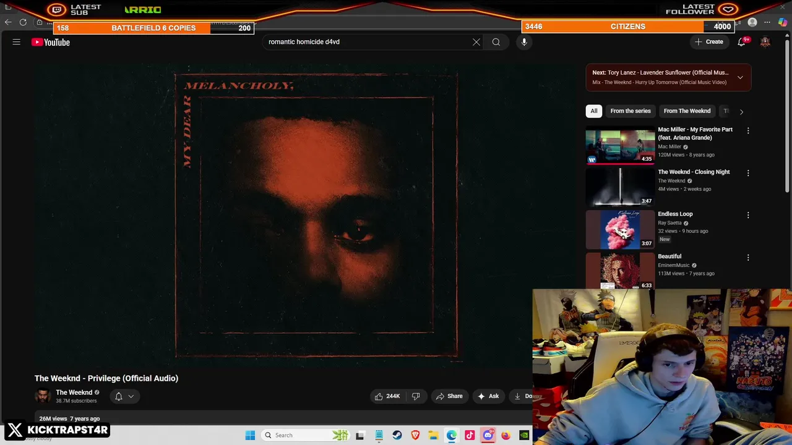The image size is (792, 445).
Task: Click the 'Mix - The Weeknd - Hurry Up Tomorrow' text
Action: [660, 82]
